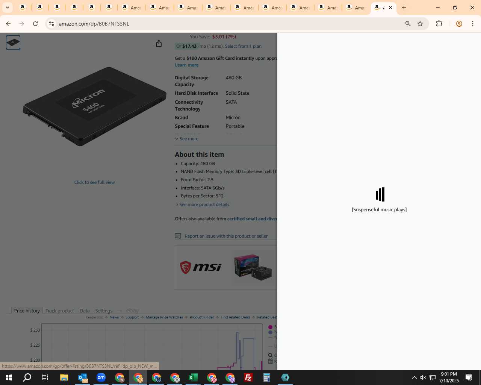481x385 pixels.
Task: Click the calendar icon beside Keepa chart
Action: pyautogui.click(x=270, y=361)
